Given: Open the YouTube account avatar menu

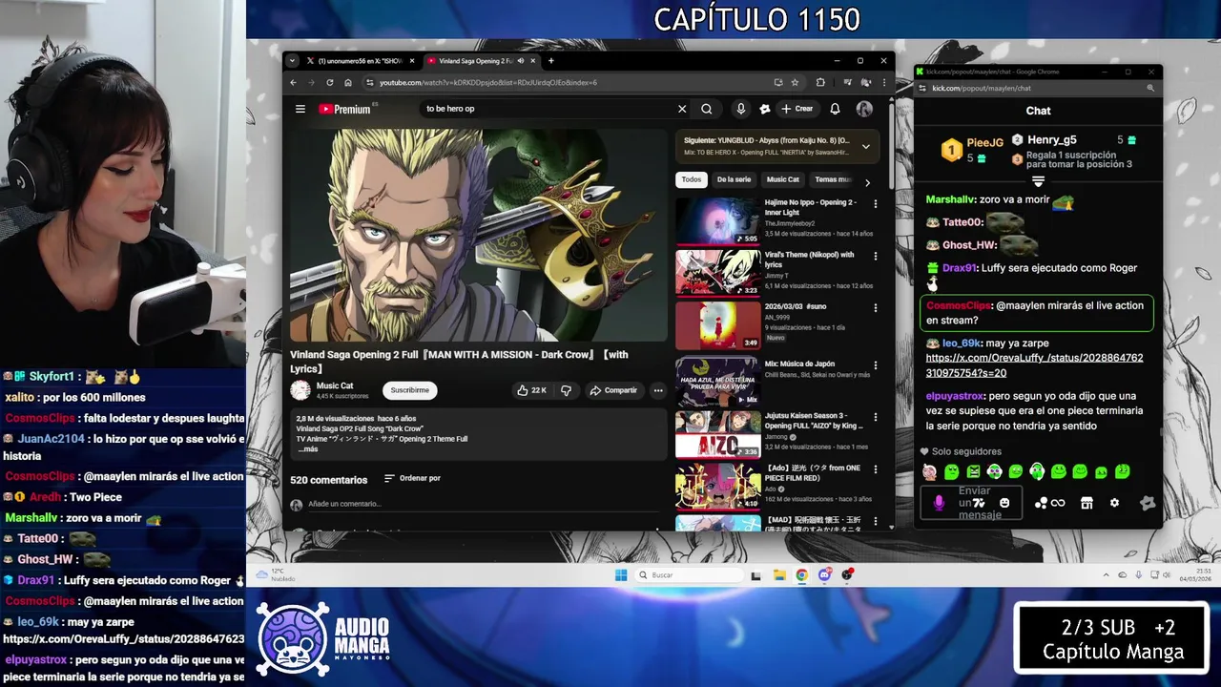Looking at the screenshot, I should (x=864, y=109).
